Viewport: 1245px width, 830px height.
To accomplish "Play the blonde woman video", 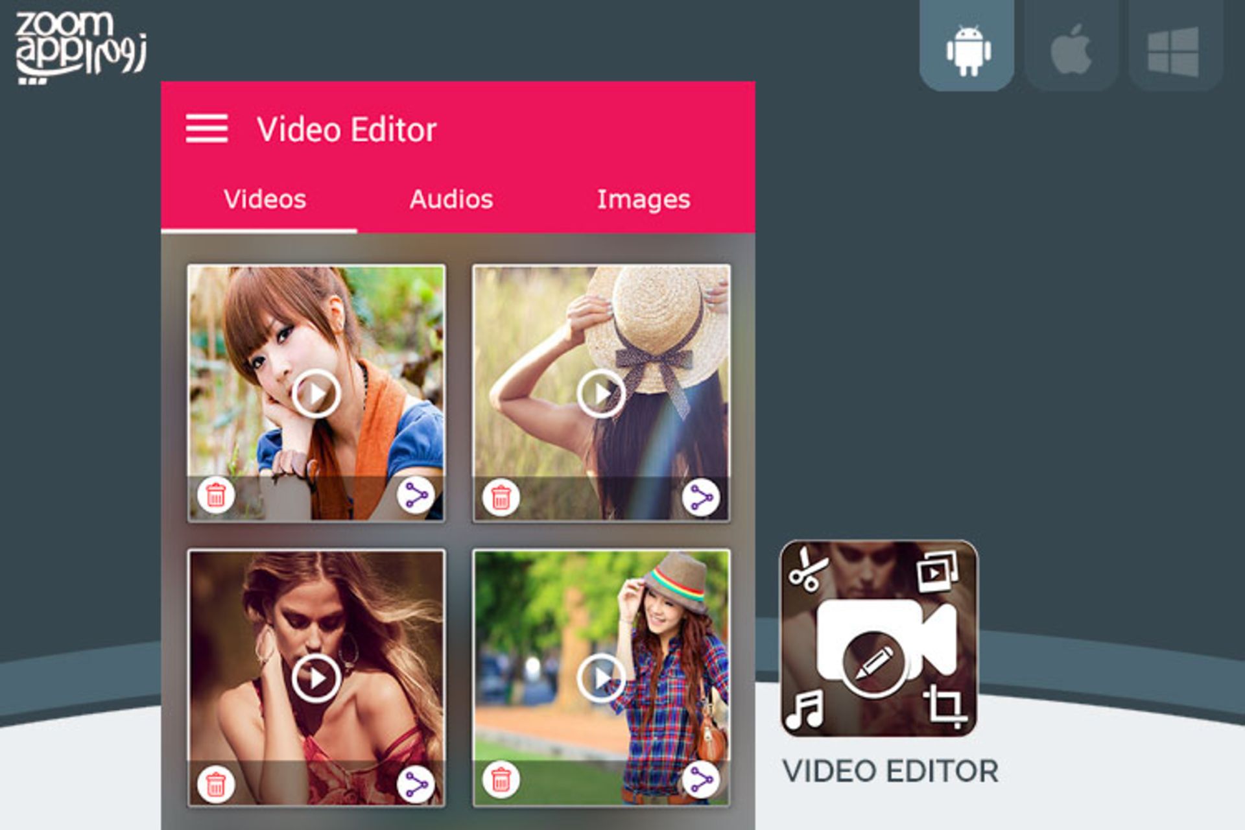I will [x=316, y=678].
